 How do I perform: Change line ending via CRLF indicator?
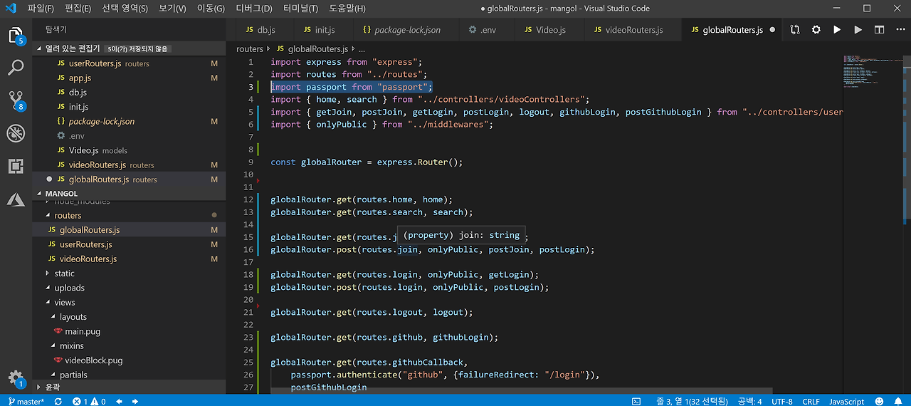(x=811, y=401)
